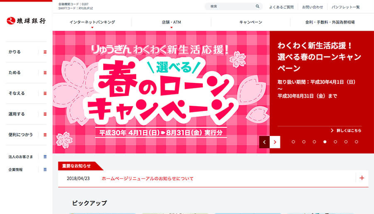
Task: Select the last carousel indicator dot
Action: pyautogui.click(x=356, y=142)
